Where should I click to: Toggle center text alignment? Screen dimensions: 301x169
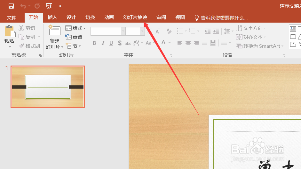click(x=188, y=43)
